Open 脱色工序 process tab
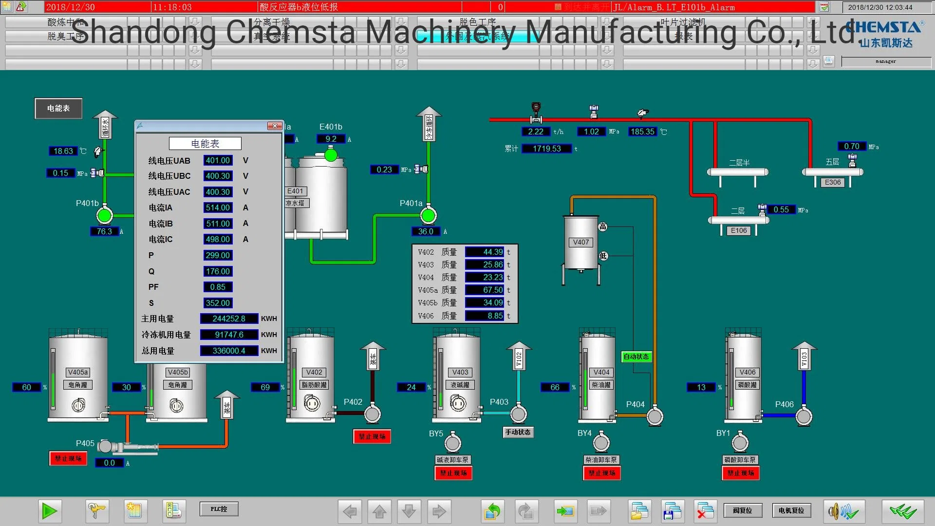 tap(478, 22)
